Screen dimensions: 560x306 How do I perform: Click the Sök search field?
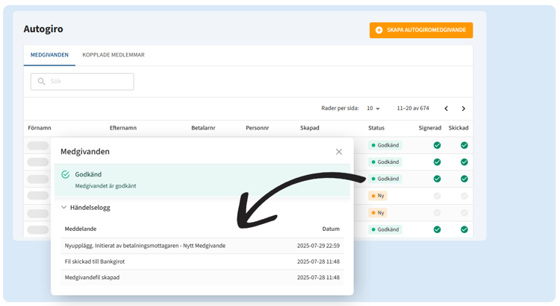point(82,81)
